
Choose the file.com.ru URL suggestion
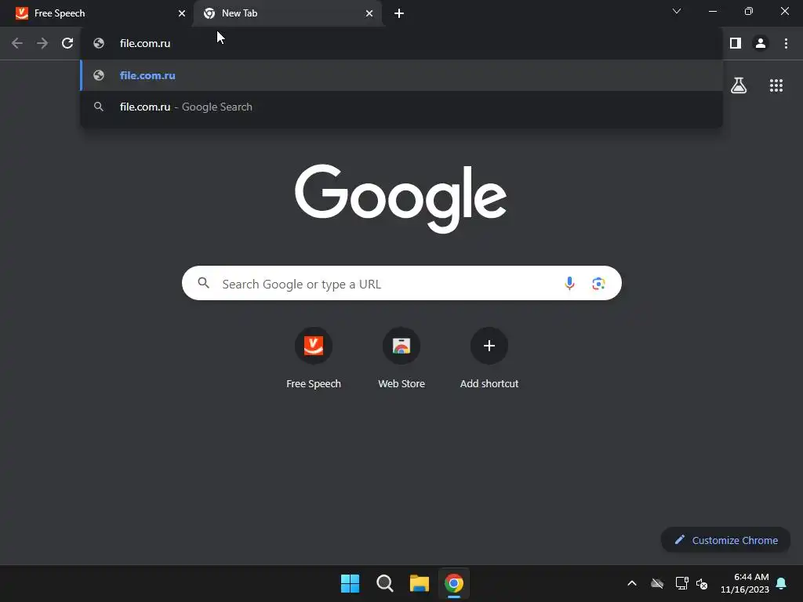(401, 75)
